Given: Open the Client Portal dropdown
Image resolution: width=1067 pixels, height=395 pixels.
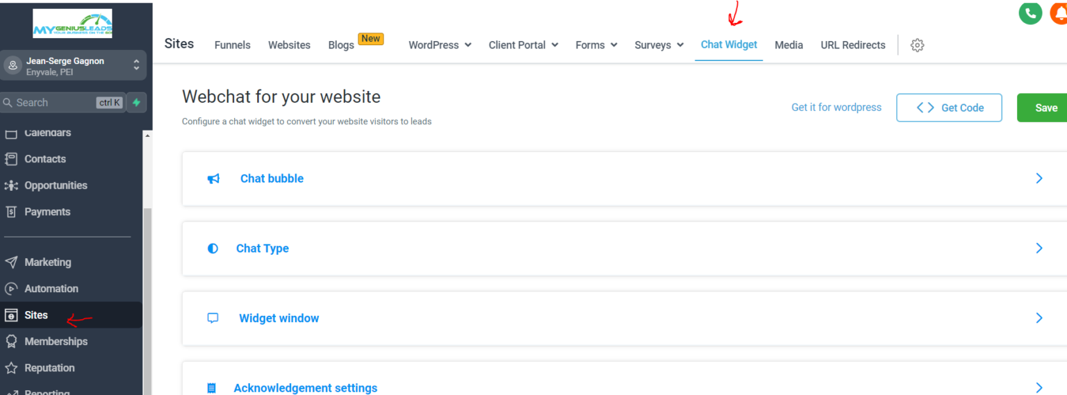Looking at the screenshot, I should pyautogui.click(x=523, y=45).
